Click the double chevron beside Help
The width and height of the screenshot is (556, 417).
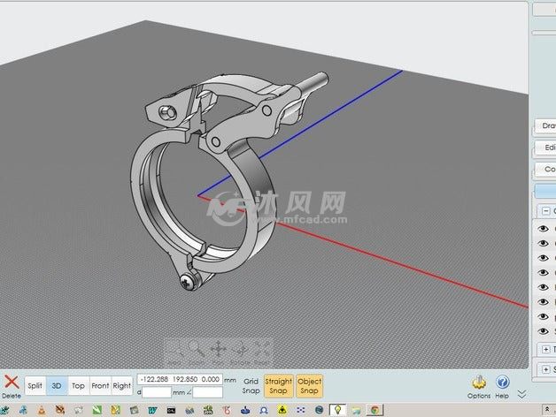point(521,394)
